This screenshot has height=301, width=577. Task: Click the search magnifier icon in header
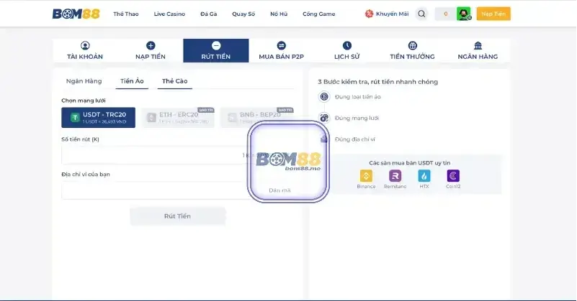click(421, 14)
